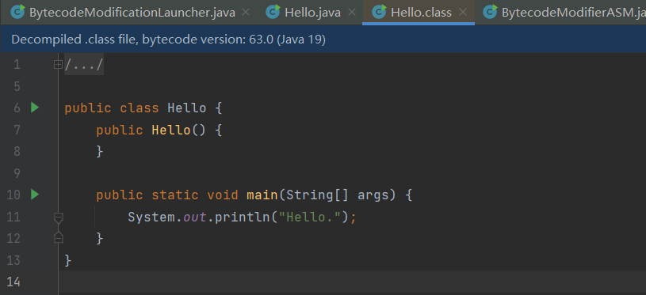
Task: Open the BytecodeModifierASM.java tab
Action: point(573,13)
